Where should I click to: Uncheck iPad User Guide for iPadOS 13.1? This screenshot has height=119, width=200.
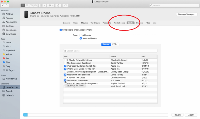click(65, 66)
